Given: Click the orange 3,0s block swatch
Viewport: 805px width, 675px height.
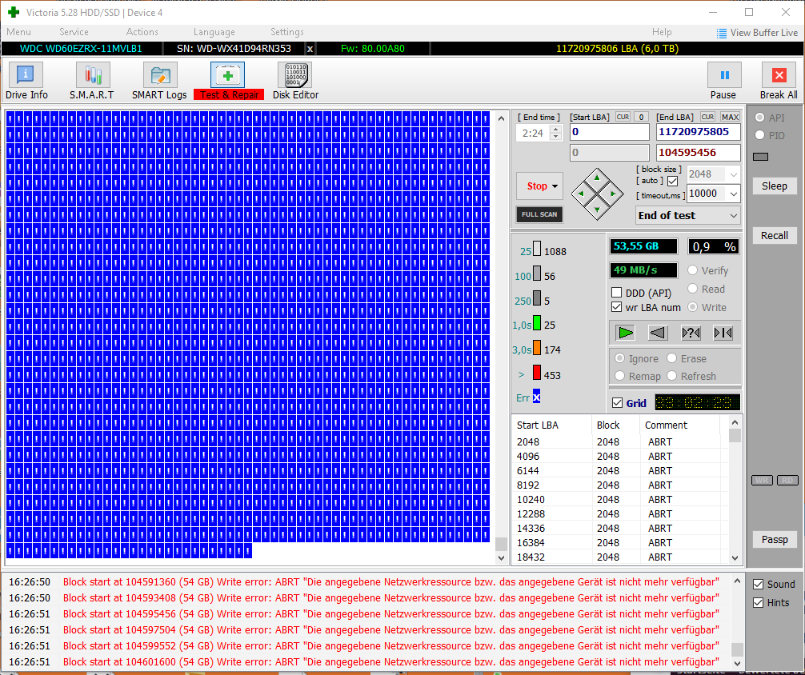Looking at the screenshot, I should pos(536,348).
